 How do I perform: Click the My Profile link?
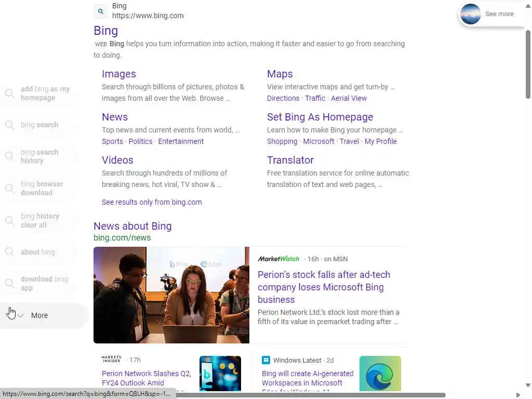tap(381, 141)
